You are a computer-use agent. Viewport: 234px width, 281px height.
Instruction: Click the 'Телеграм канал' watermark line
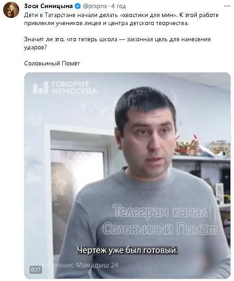[x=160, y=212]
